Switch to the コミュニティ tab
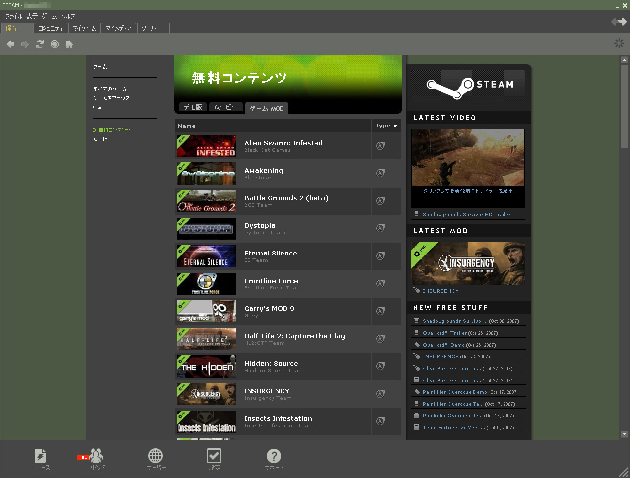Viewport: 630px width, 478px height. 51,28
